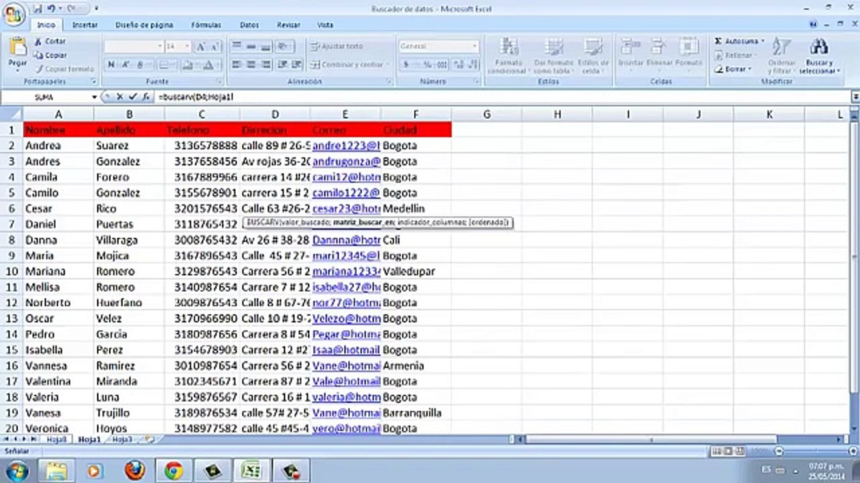
Task: Open the andre1223 email link in row 2
Action: [346, 146]
